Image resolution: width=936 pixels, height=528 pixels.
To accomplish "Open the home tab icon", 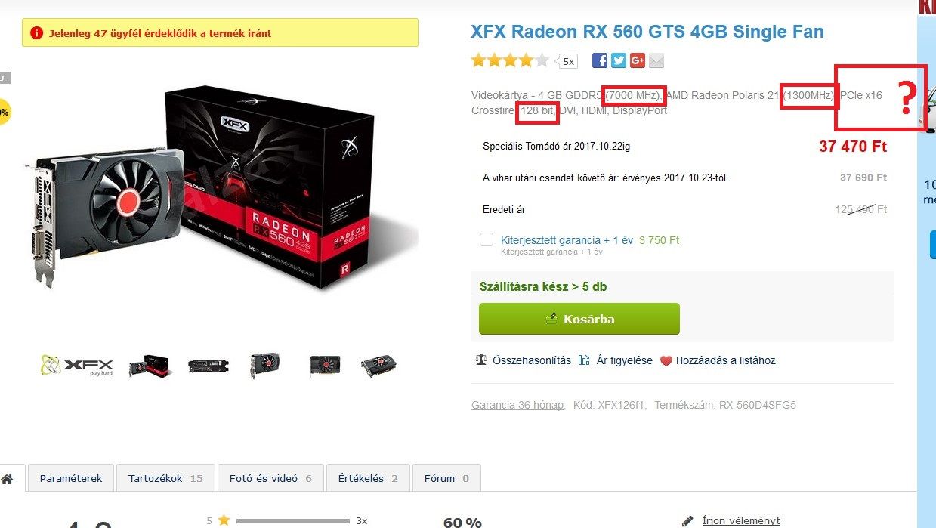I will click(7, 479).
